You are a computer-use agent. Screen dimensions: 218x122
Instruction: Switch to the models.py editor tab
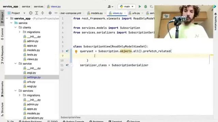[x=95, y=13]
